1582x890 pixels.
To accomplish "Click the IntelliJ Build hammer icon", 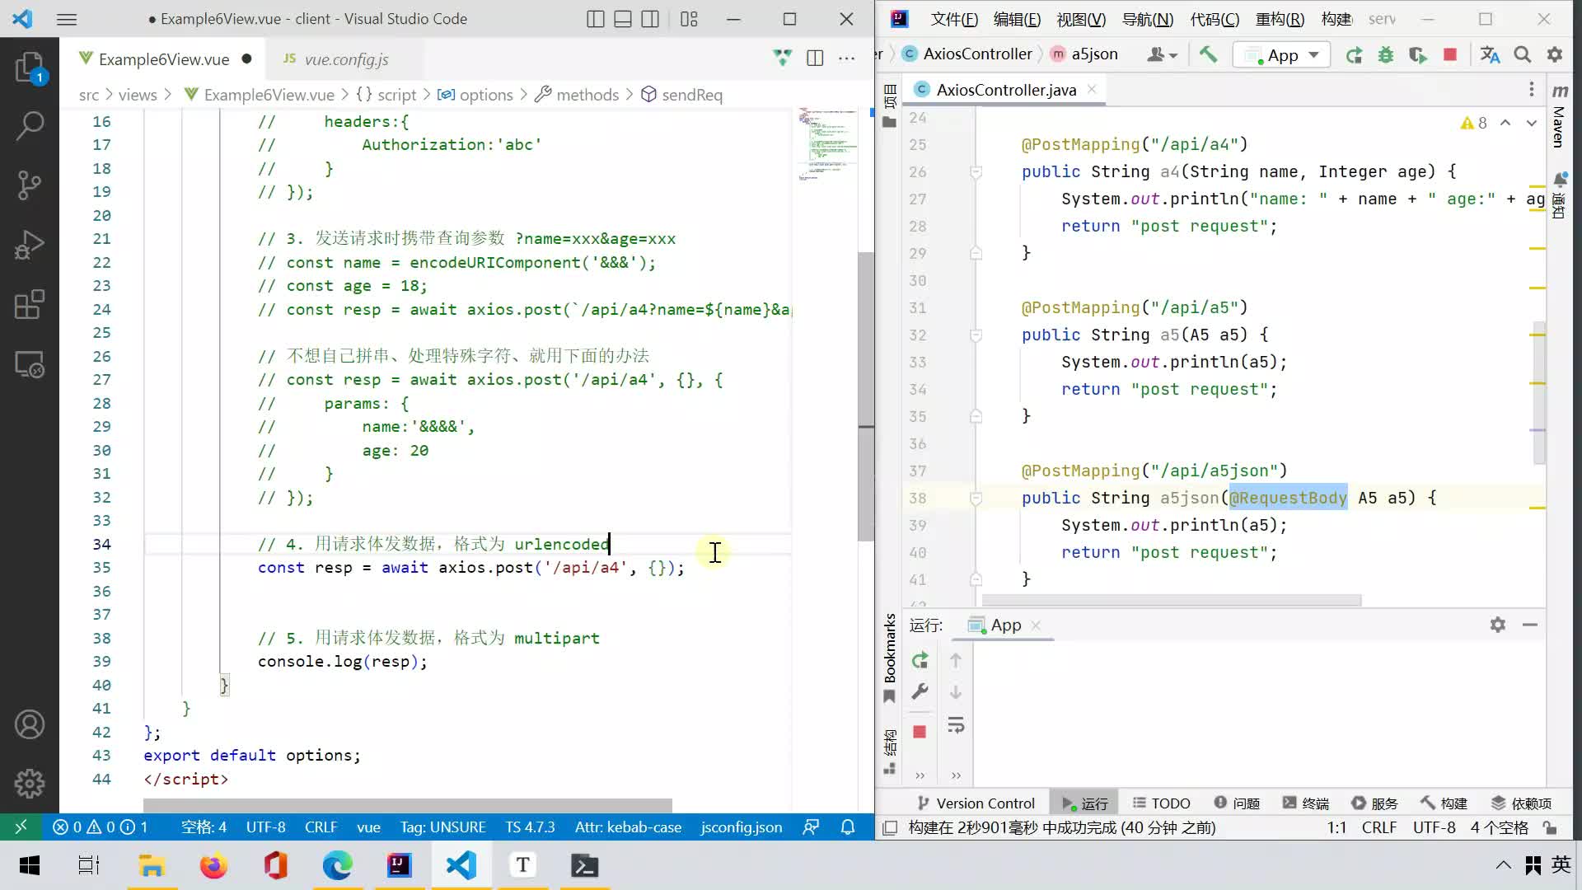I will pos(1208,54).
